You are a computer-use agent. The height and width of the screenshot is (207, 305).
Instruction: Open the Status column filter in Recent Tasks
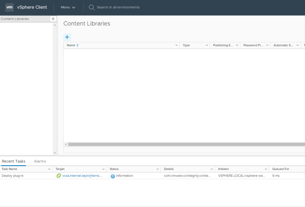click(158, 169)
